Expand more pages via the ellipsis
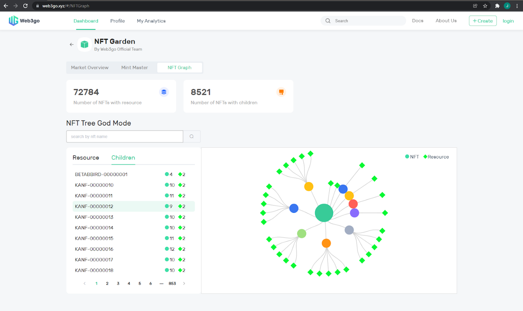The width and height of the screenshot is (523, 311). 161,283
